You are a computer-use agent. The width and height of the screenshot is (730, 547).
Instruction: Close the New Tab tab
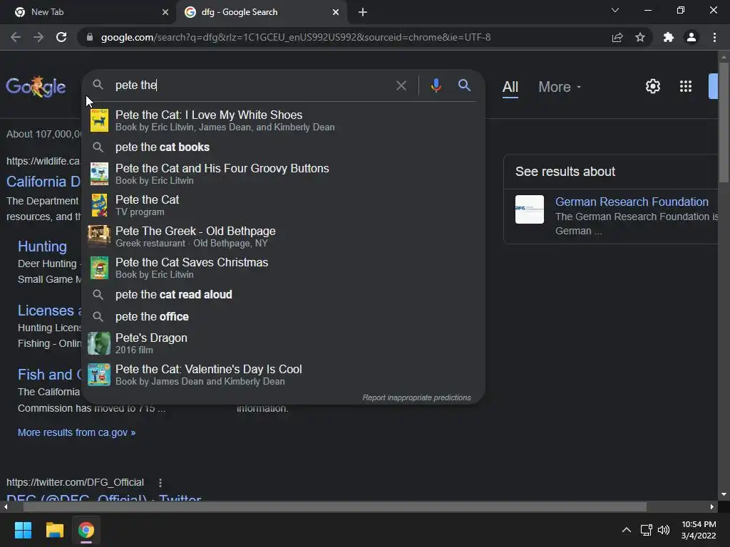[165, 12]
